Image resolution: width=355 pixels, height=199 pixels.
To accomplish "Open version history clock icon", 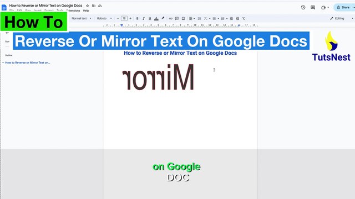I will pyautogui.click(x=303, y=7).
